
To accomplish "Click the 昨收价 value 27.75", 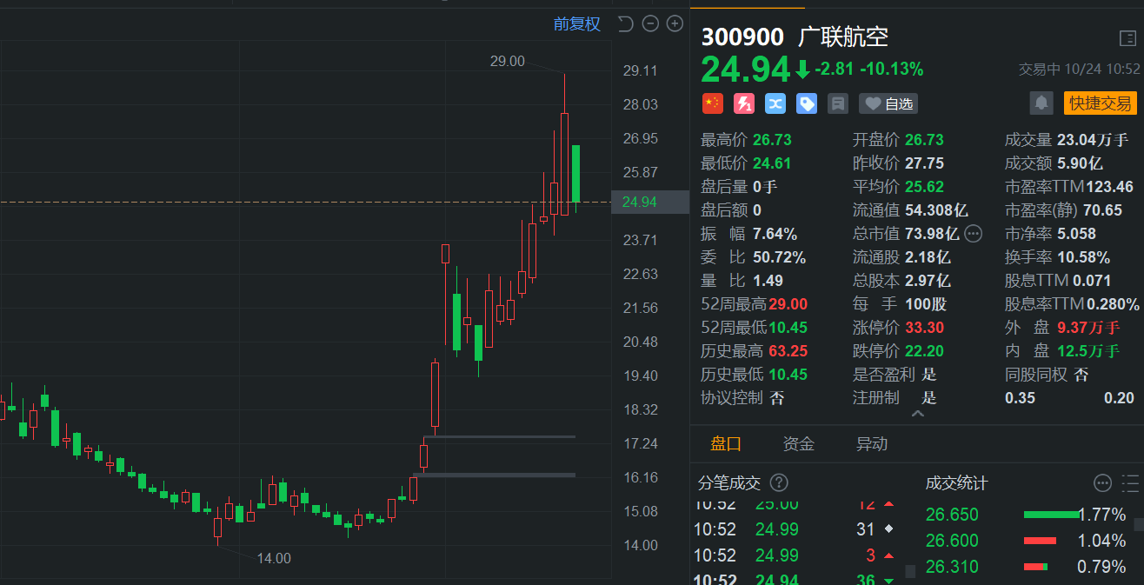I will 924,163.
